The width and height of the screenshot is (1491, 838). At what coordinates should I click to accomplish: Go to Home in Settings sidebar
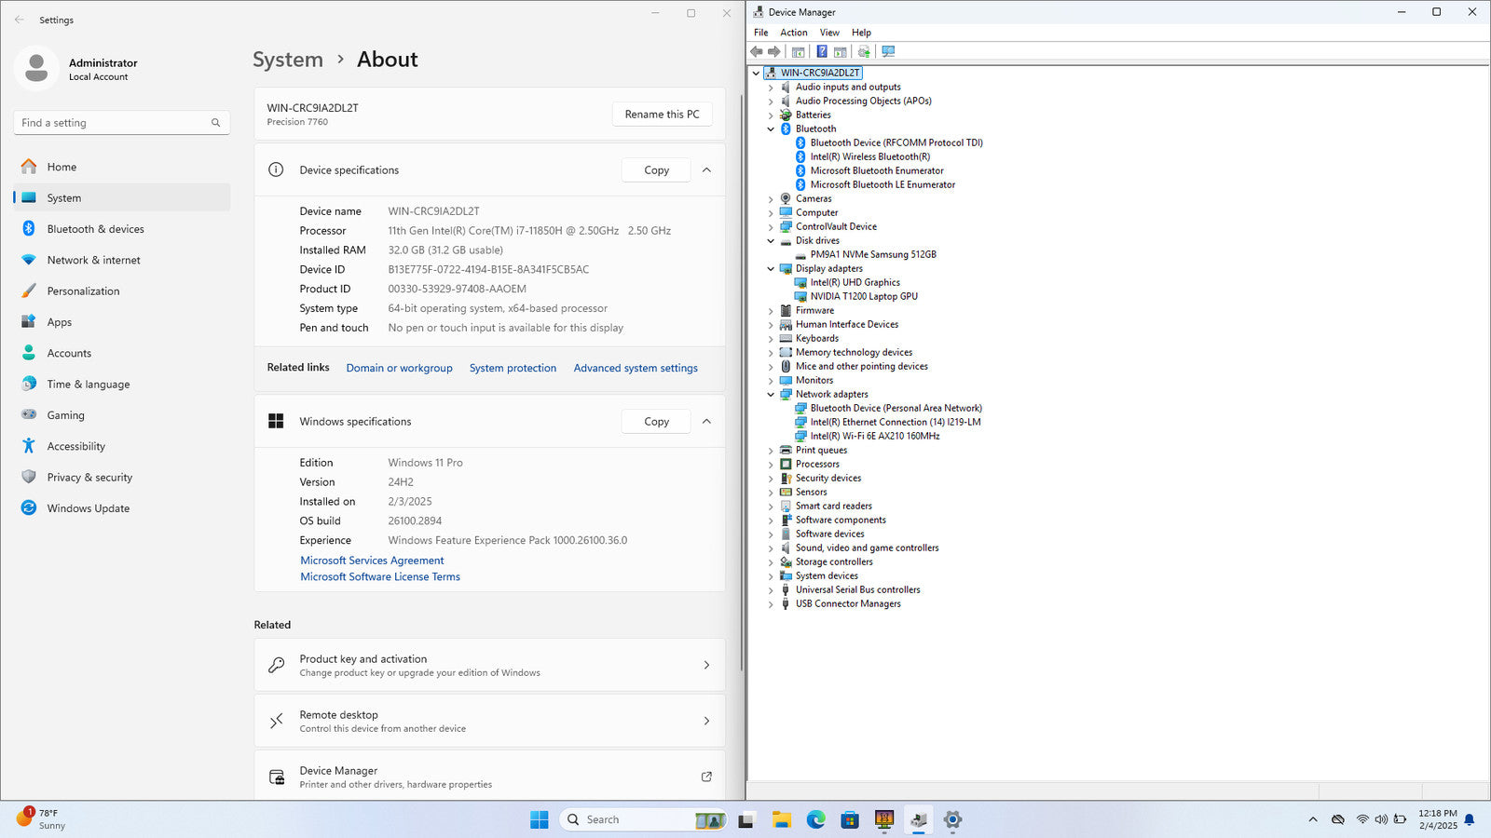[x=122, y=167]
